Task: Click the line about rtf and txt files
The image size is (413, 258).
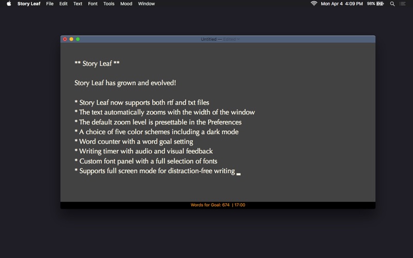Action: pos(141,102)
